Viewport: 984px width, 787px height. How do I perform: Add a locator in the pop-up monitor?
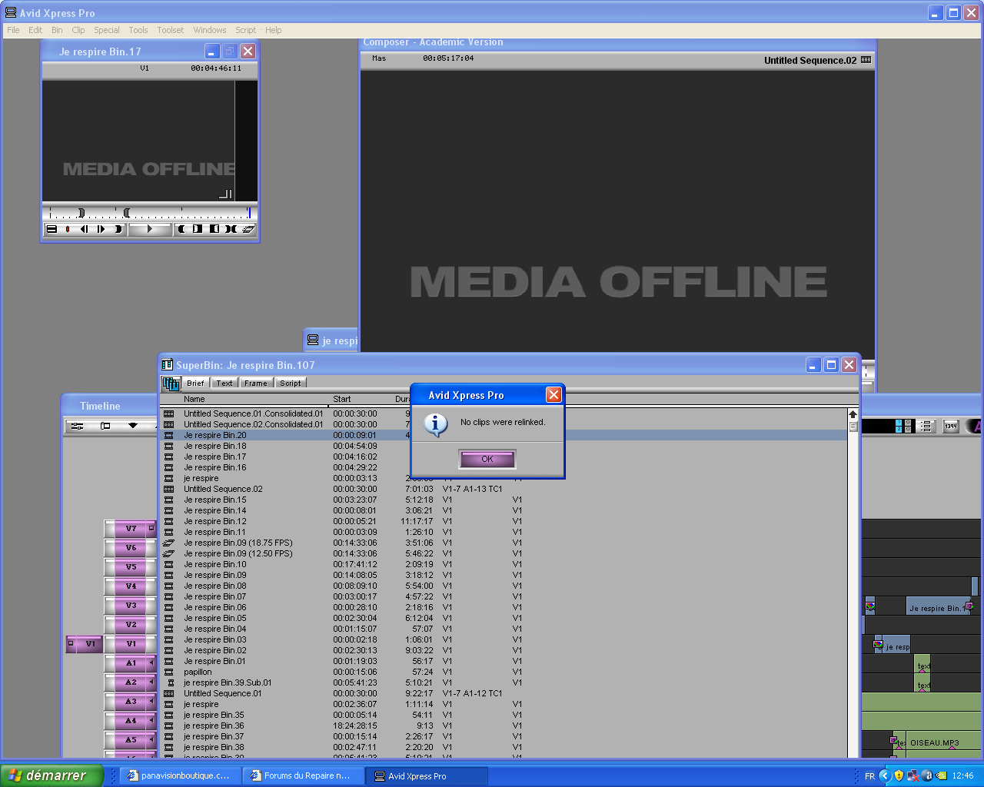67,229
